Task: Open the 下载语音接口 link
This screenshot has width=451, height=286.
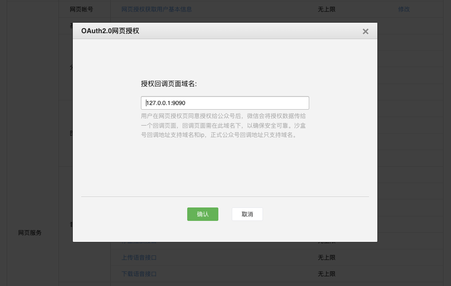Action: (x=139, y=274)
